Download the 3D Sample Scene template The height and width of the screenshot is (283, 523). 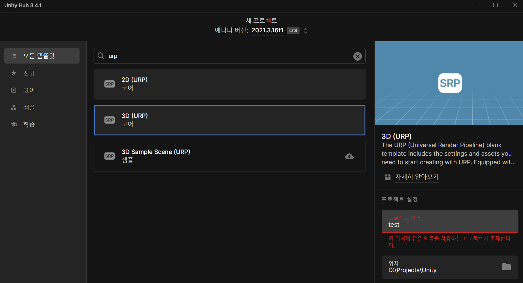[349, 156]
